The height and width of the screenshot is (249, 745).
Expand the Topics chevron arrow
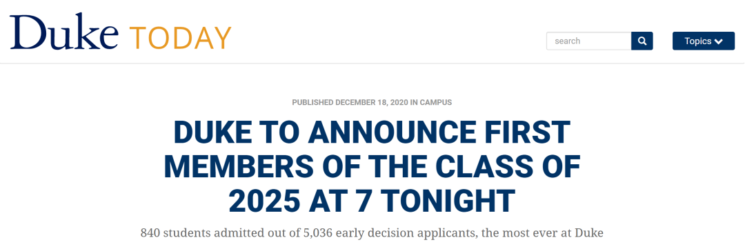pos(718,41)
